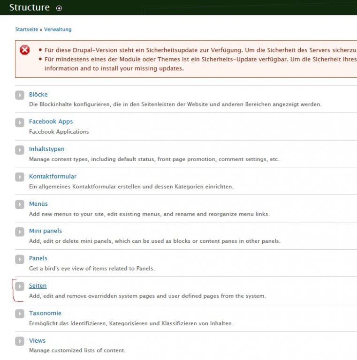Screen dimensions: 357x360
Task: Click the arrow icon beside Mini panels
Action: tap(19, 232)
